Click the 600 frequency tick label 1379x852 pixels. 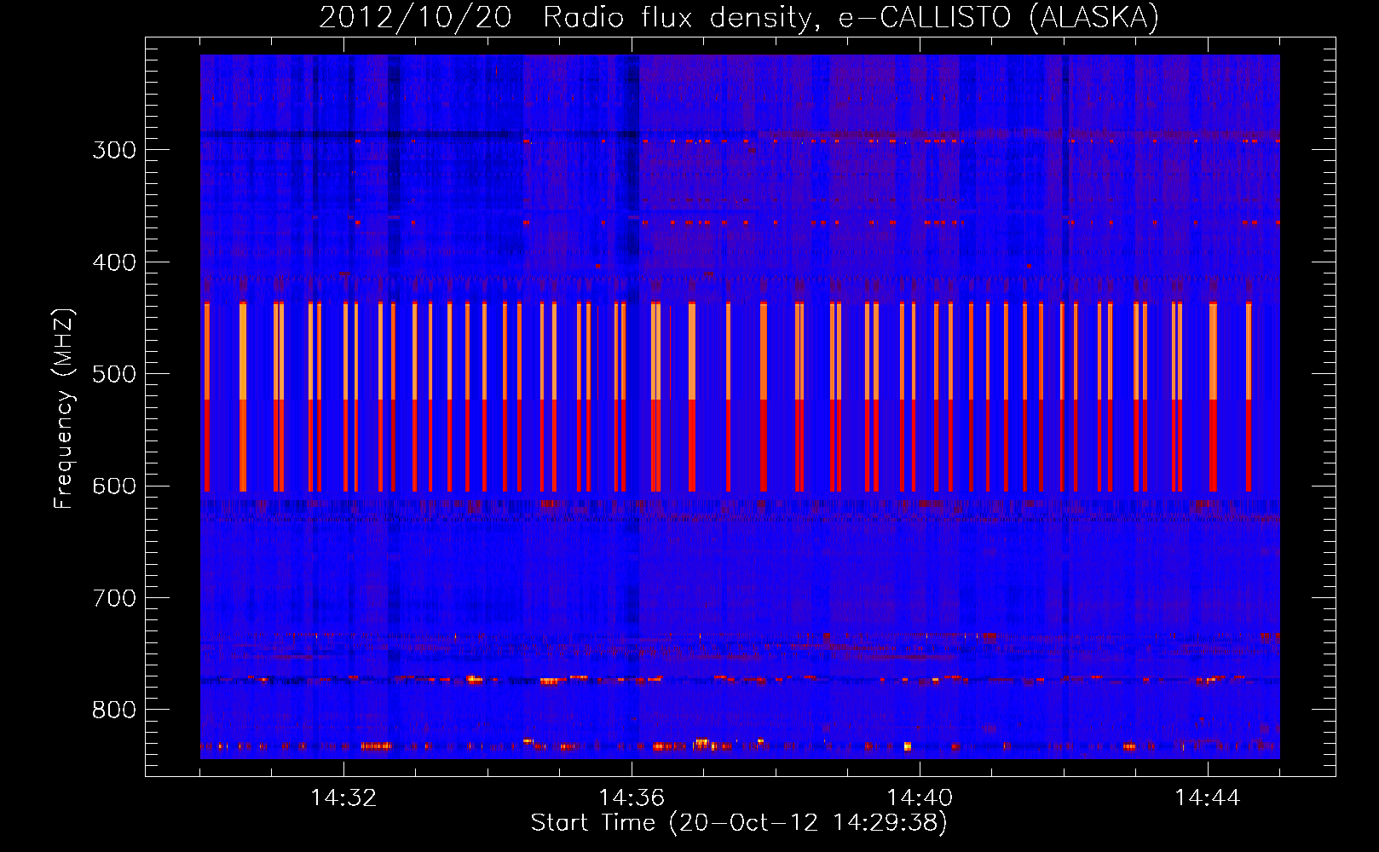pos(114,486)
